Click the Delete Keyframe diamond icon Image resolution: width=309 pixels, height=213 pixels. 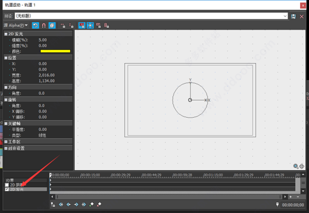point(99,205)
